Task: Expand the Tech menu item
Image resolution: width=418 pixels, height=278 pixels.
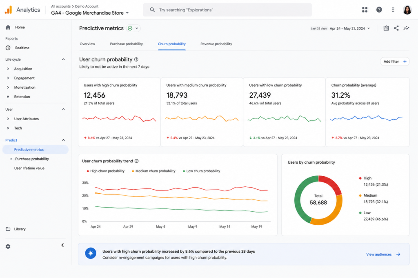Action: click(x=8, y=128)
